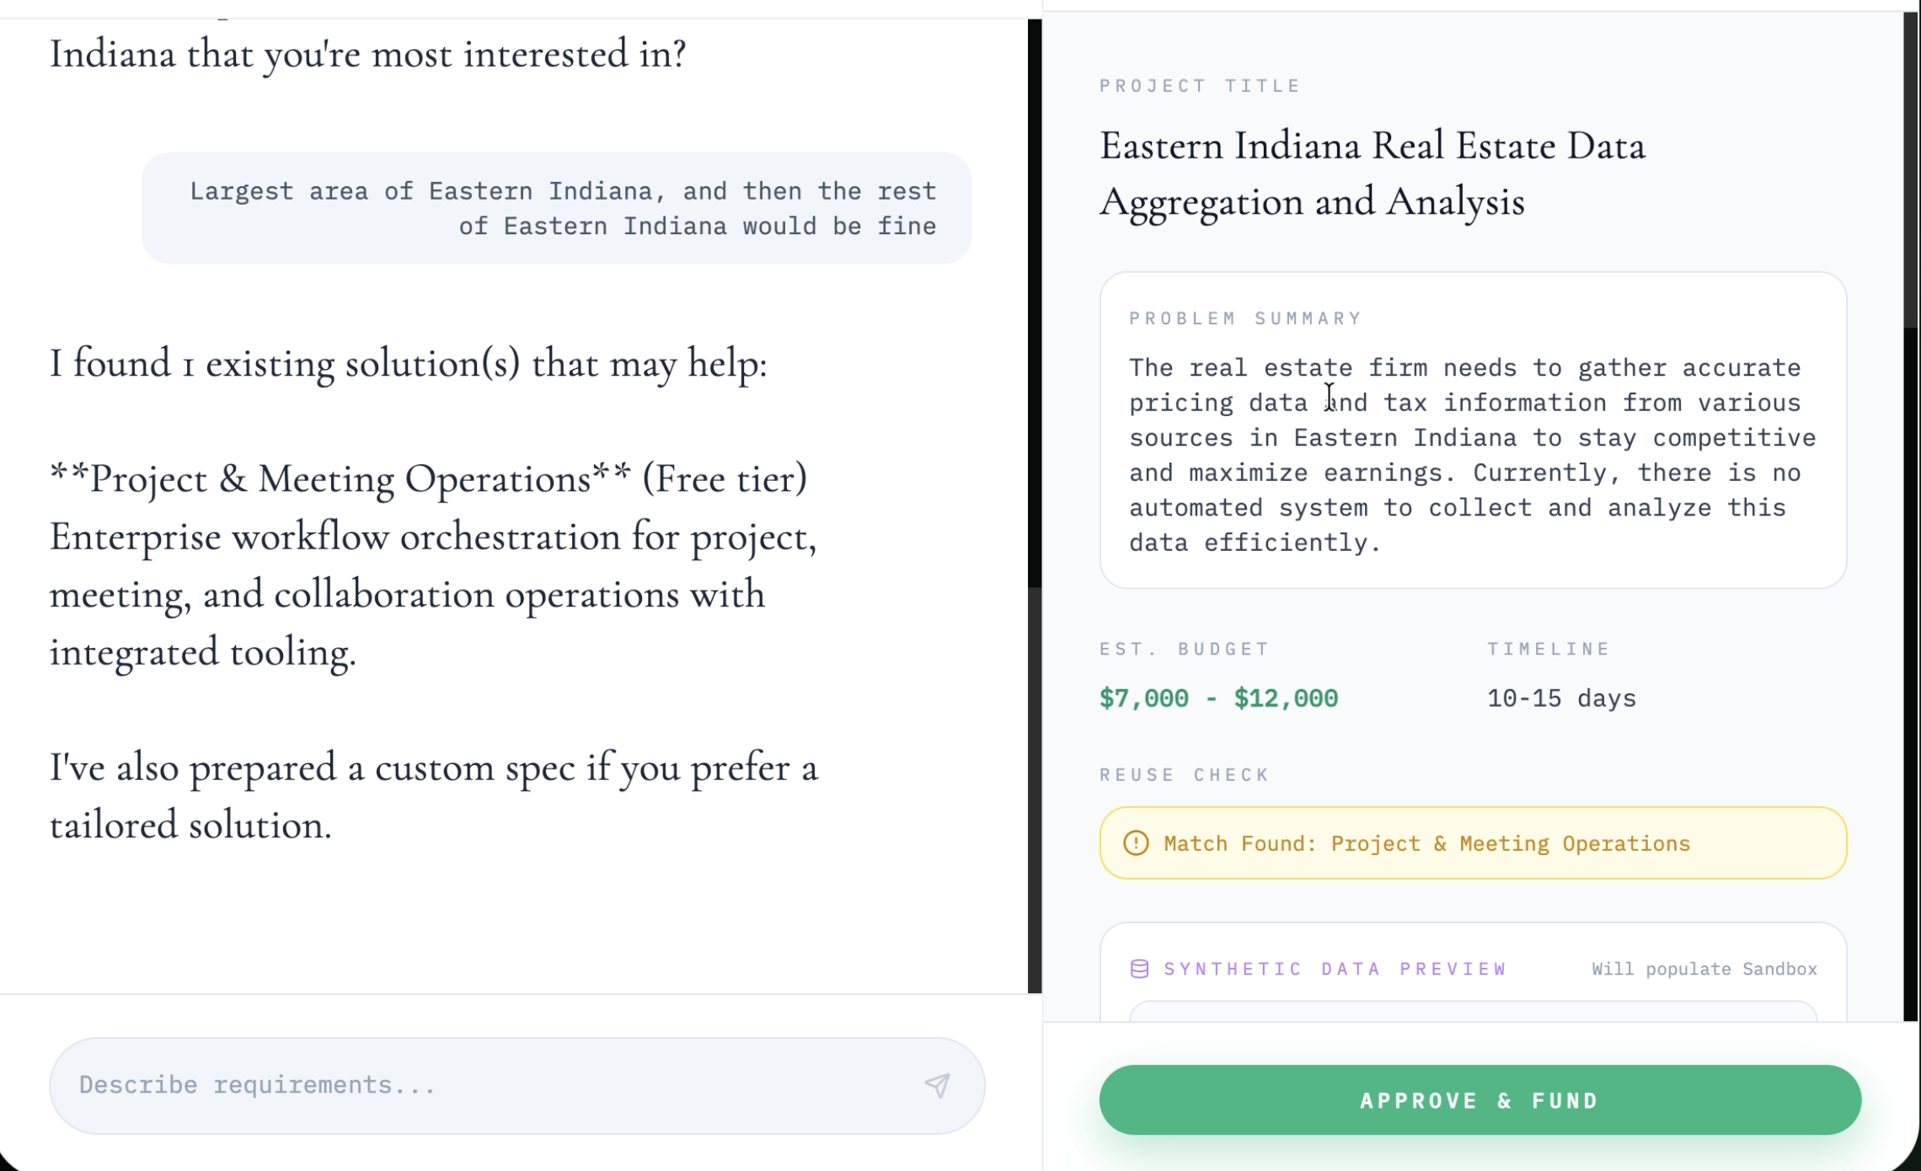Click the custom spec tailored solution paragraph

434,795
